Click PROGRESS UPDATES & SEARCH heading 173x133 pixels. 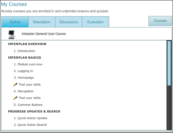pyautogui.click(x=34, y=112)
